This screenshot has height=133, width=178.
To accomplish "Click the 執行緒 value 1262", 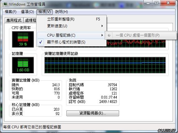I will click(113, 89).
